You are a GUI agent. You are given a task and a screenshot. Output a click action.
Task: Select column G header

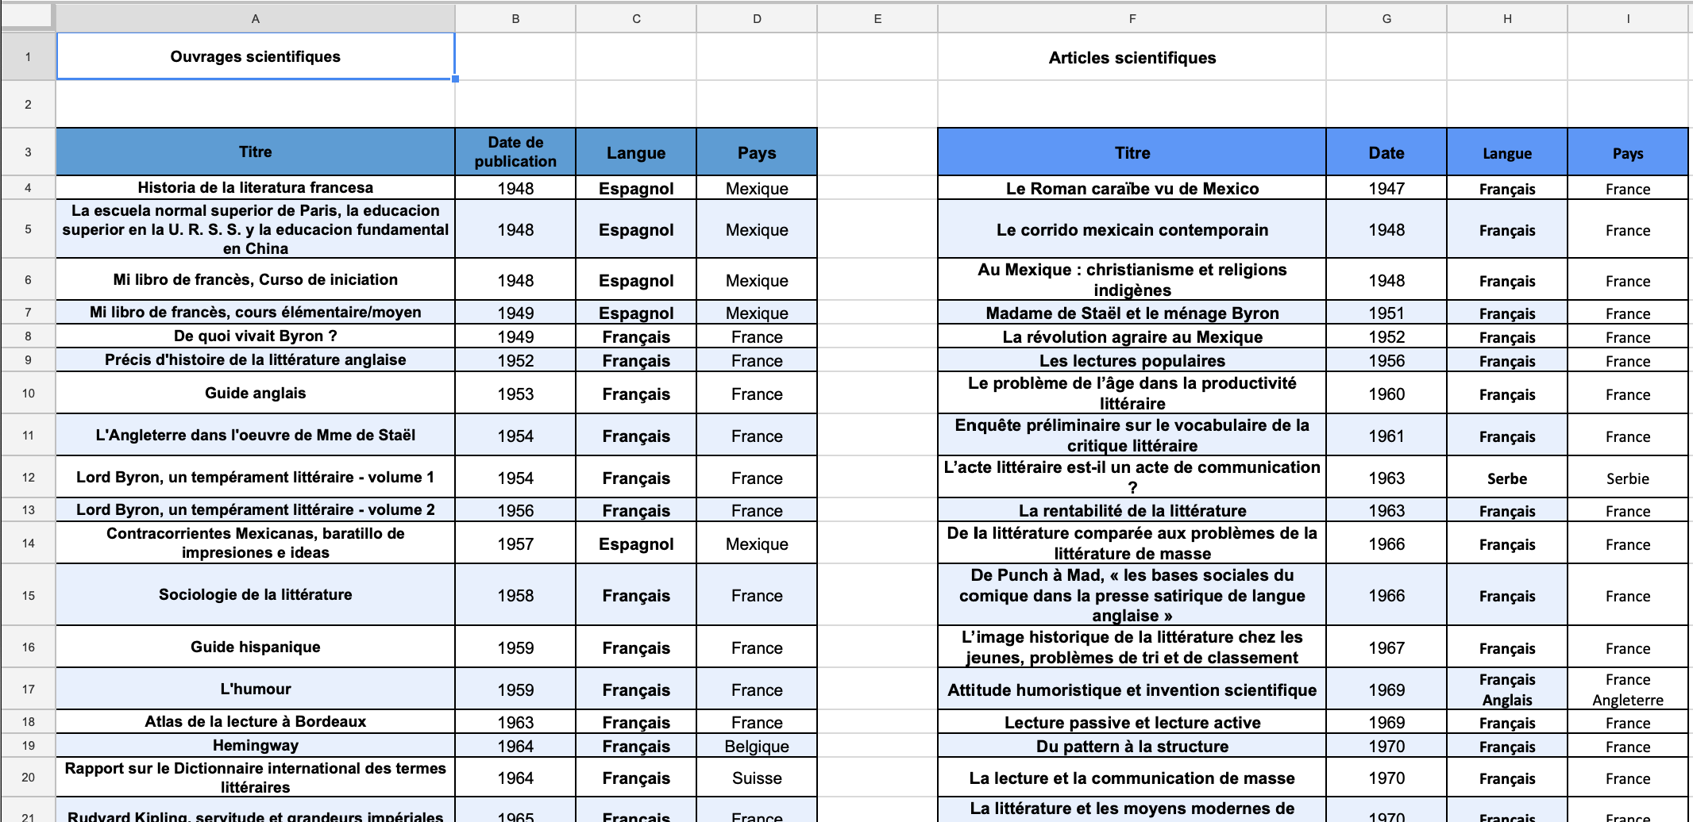[1386, 18]
